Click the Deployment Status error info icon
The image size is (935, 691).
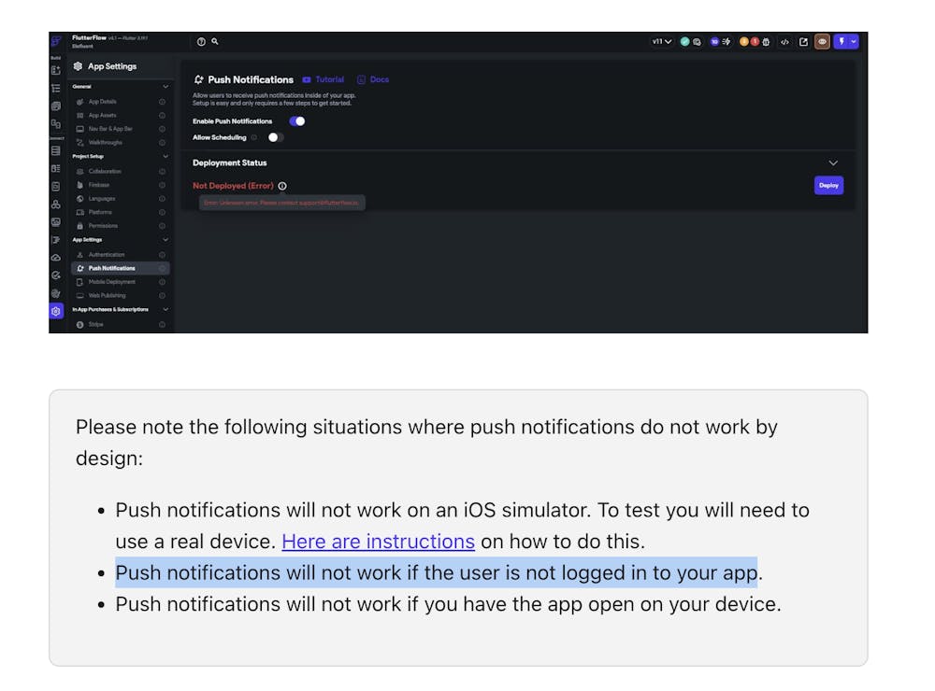[x=282, y=186]
